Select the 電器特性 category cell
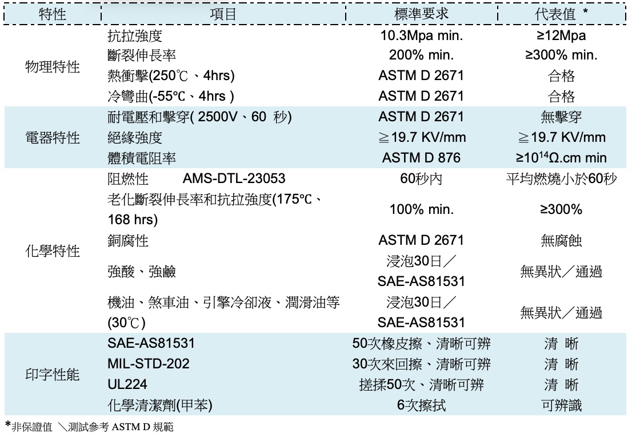 (x=52, y=137)
